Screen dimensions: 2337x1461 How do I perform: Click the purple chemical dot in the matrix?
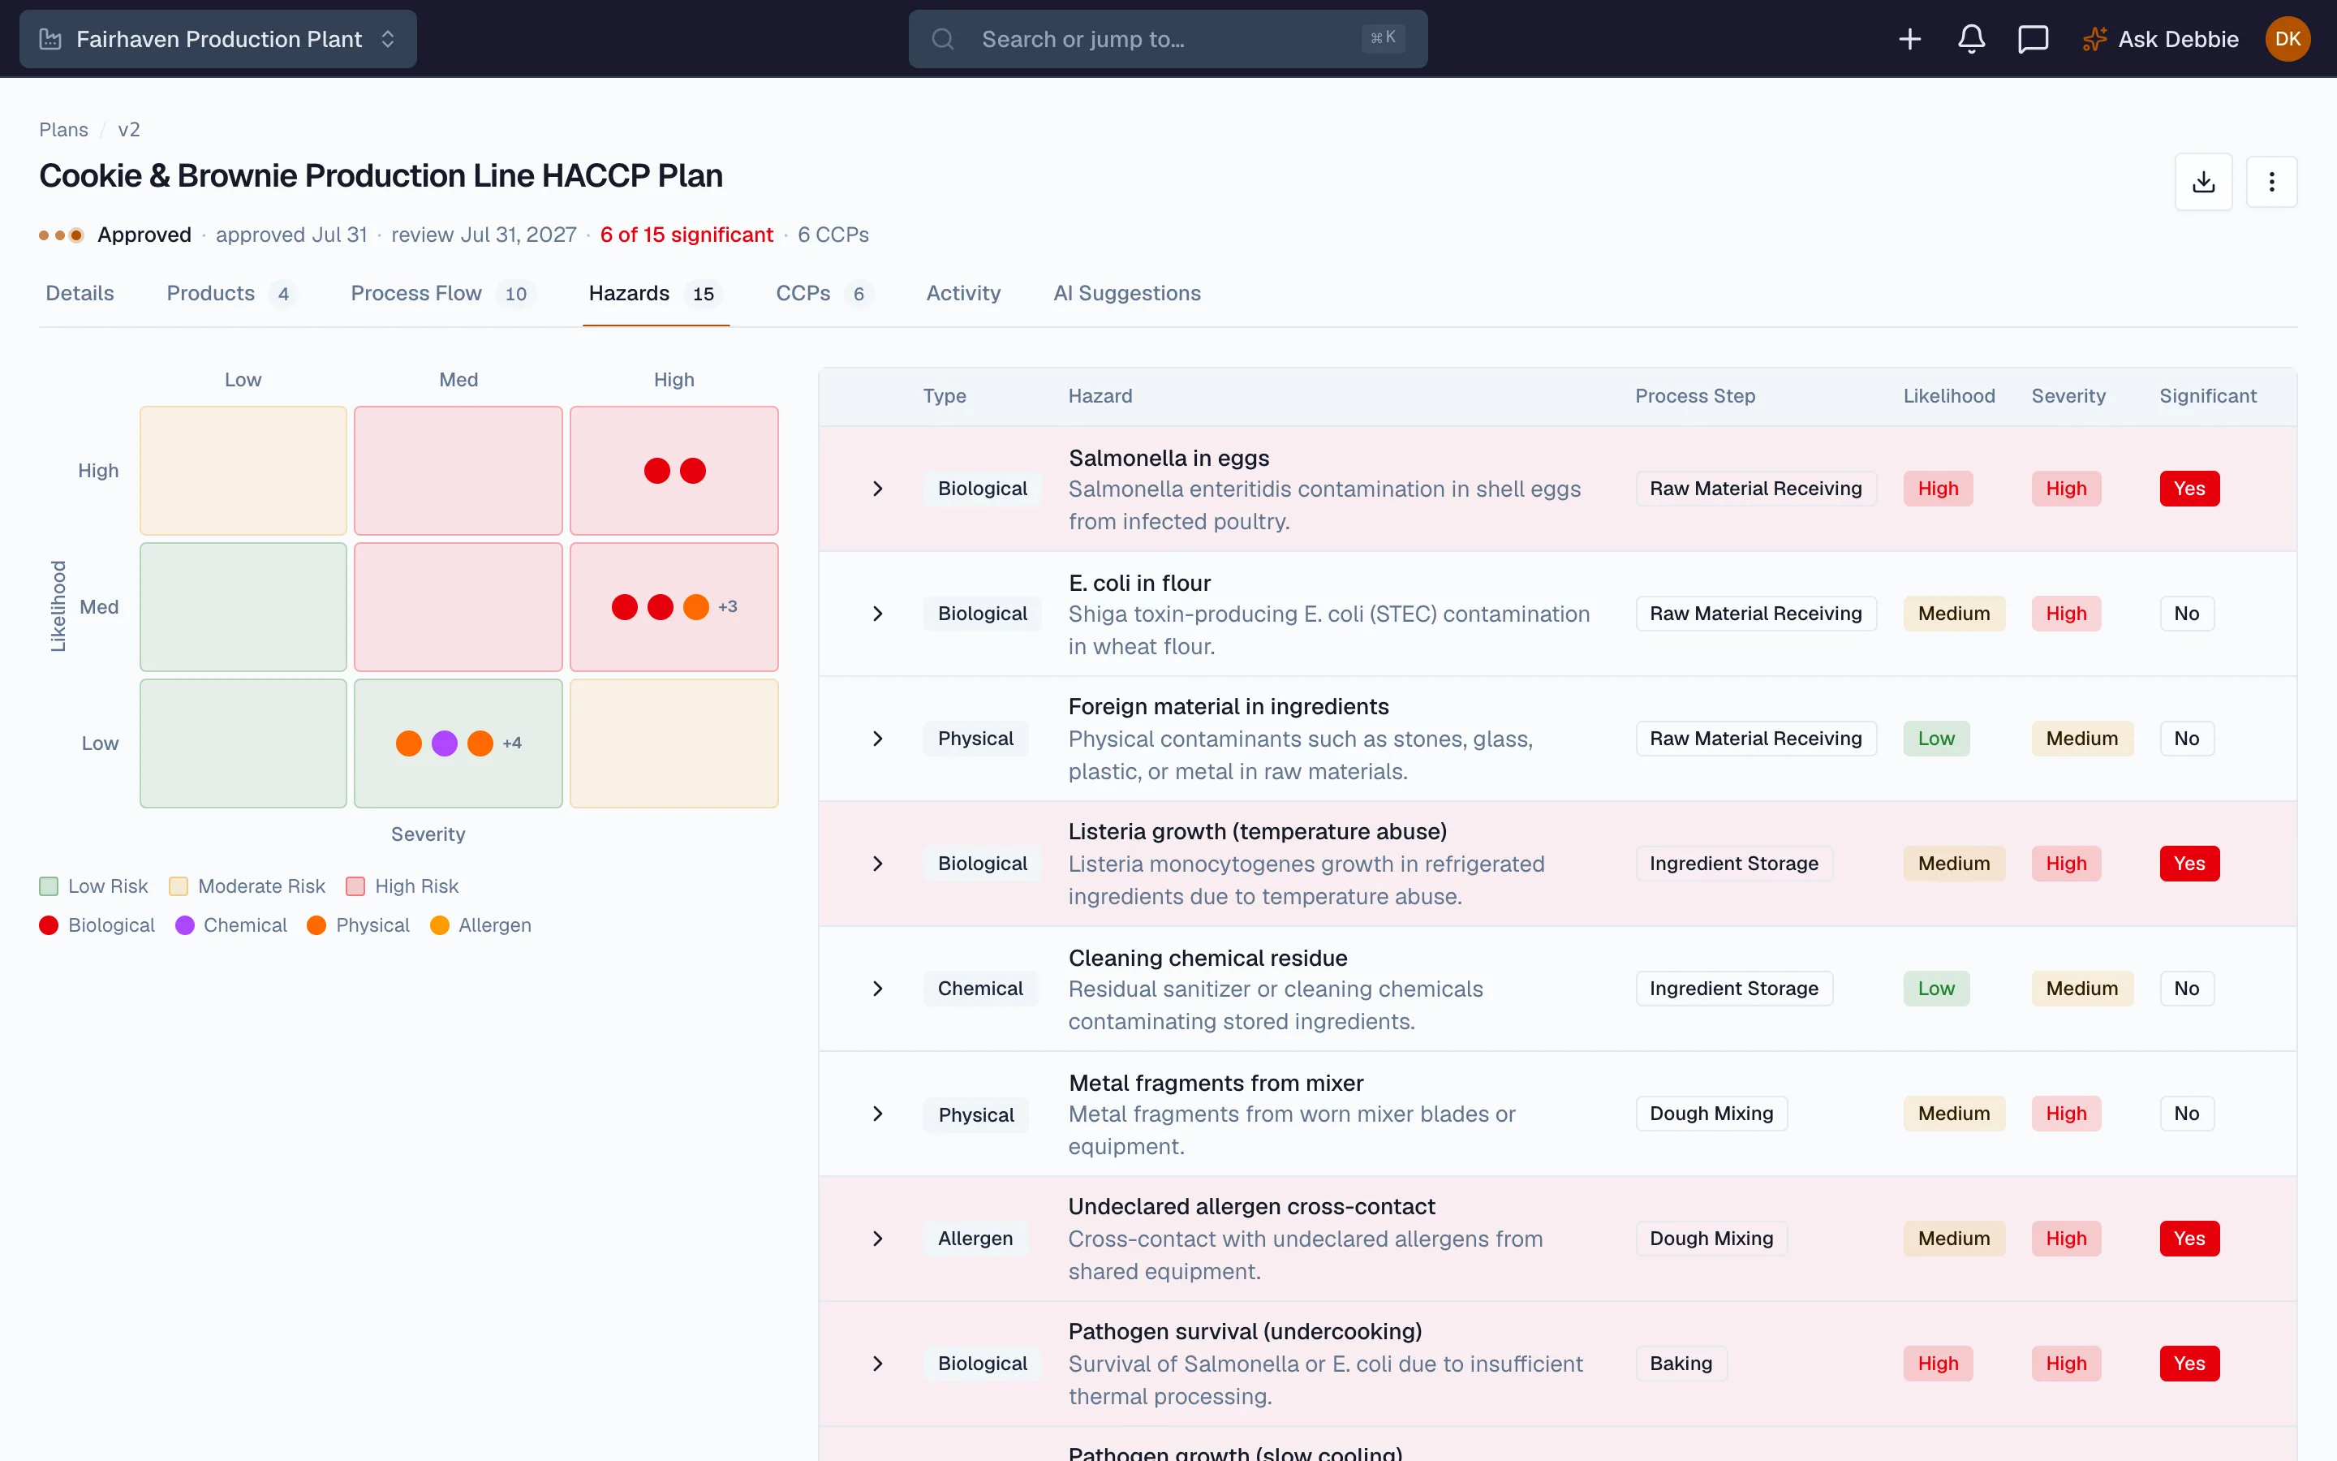click(444, 743)
